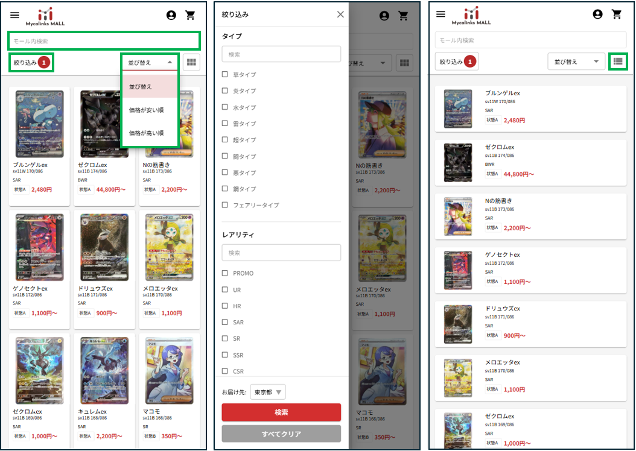Click Mycalinks MALL logo in left grid-view screen

[45, 17]
